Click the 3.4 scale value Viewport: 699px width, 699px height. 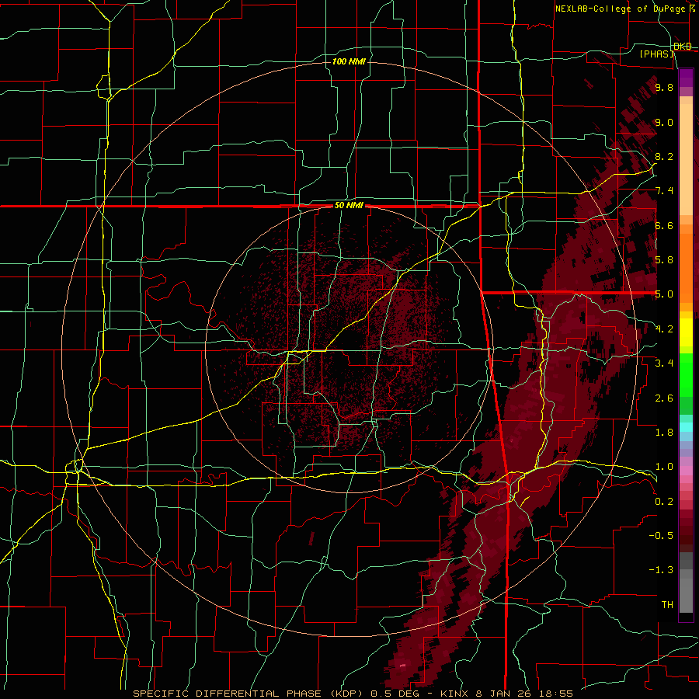pyautogui.click(x=664, y=363)
